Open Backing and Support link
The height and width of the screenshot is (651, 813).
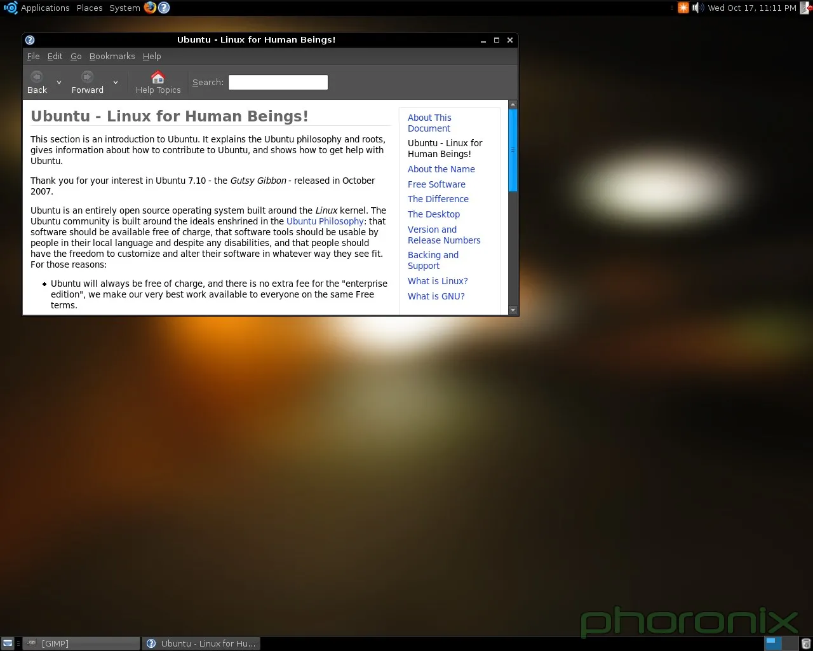[x=433, y=260]
